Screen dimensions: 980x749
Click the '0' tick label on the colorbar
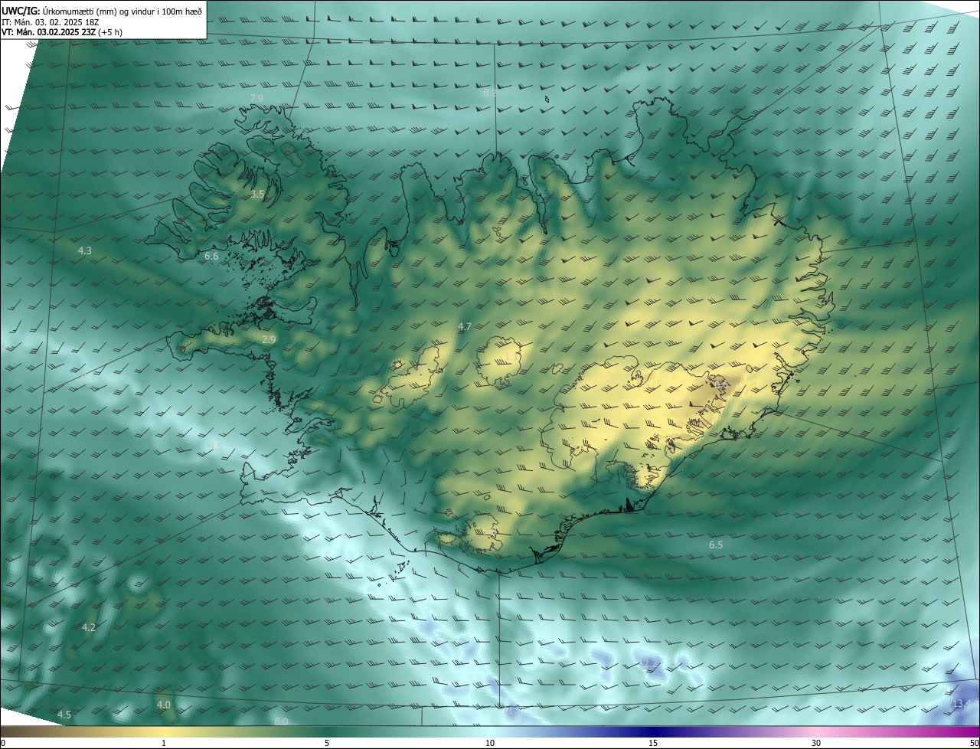coord(3,743)
